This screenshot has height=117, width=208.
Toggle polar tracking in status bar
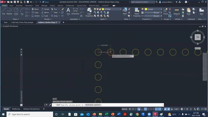tap(146, 109)
